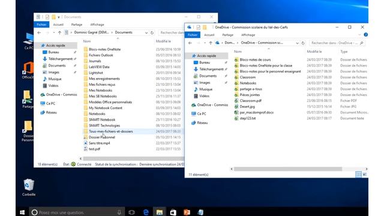Open the Partage tab in OneDrive window

[x=228, y=35]
